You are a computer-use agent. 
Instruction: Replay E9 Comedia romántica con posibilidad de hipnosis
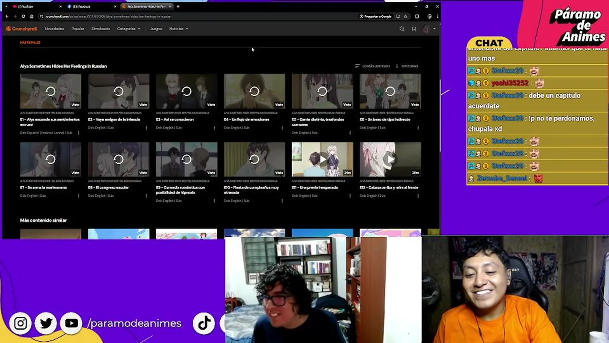tap(187, 159)
